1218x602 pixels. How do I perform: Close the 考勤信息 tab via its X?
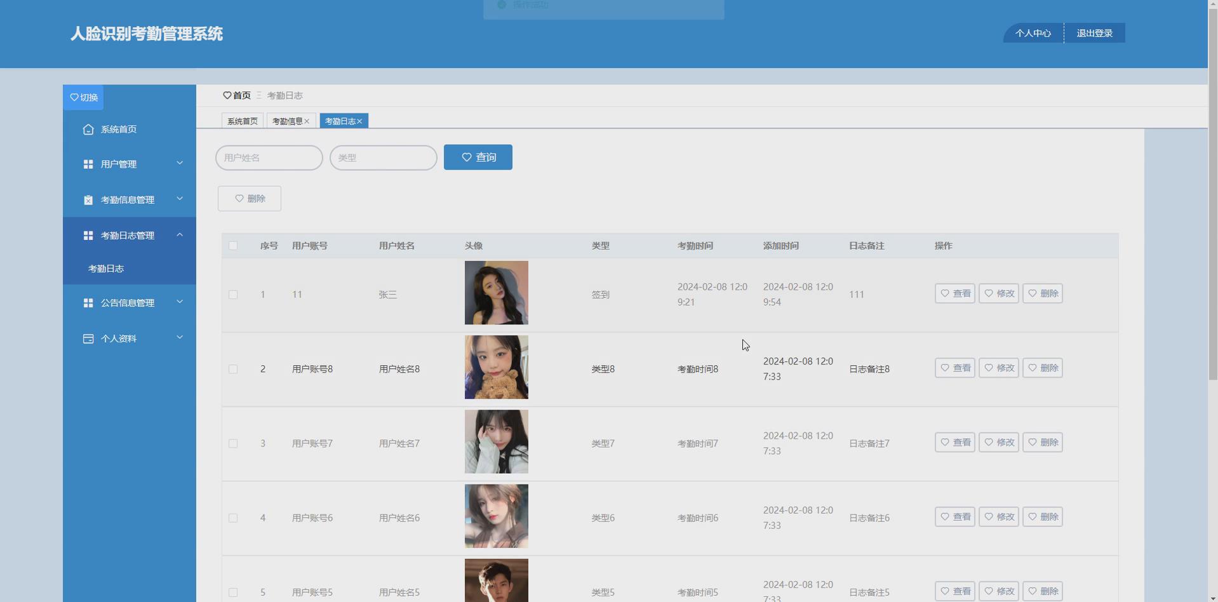[307, 121]
